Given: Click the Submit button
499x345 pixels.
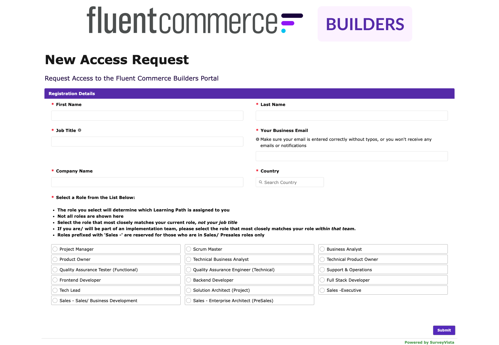Looking at the screenshot, I should [x=444, y=330].
